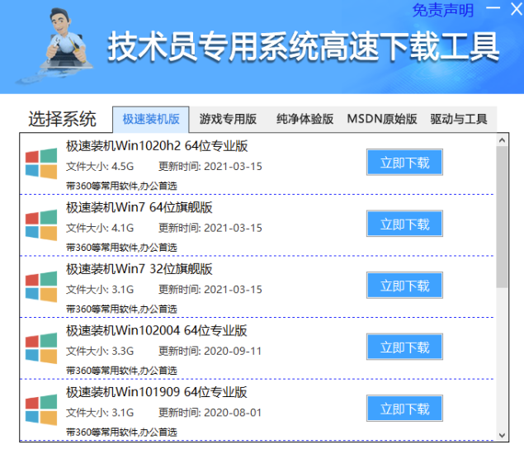Image resolution: width=524 pixels, height=454 pixels.
Task: Download Win102004 64位专业版 via 立即下载
Action: pyautogui.click(x=404, y=347)
